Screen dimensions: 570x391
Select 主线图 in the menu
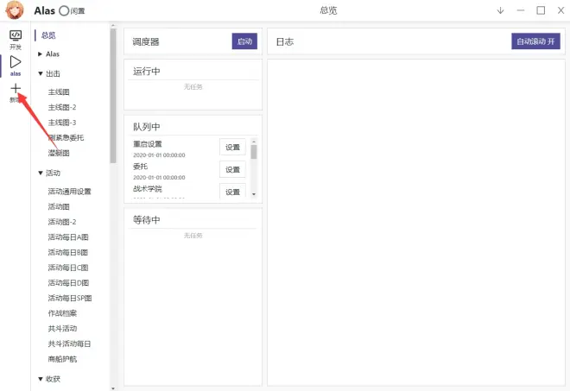click(59, 92)
